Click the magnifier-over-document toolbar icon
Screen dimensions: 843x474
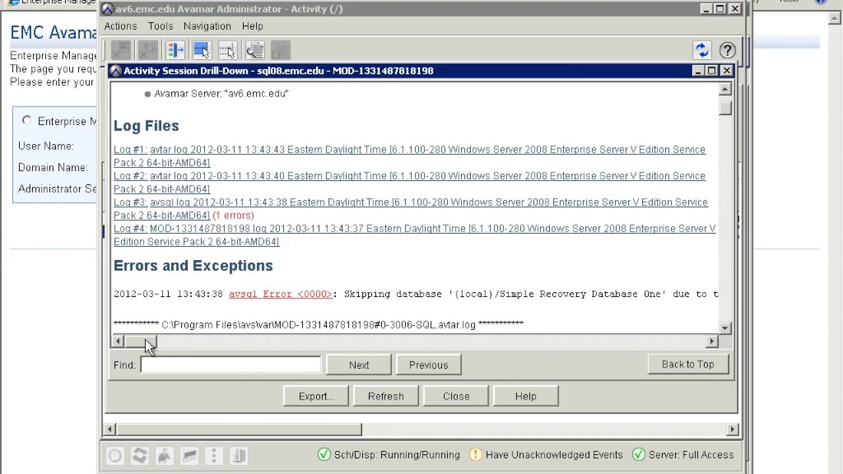coord(254,50)
